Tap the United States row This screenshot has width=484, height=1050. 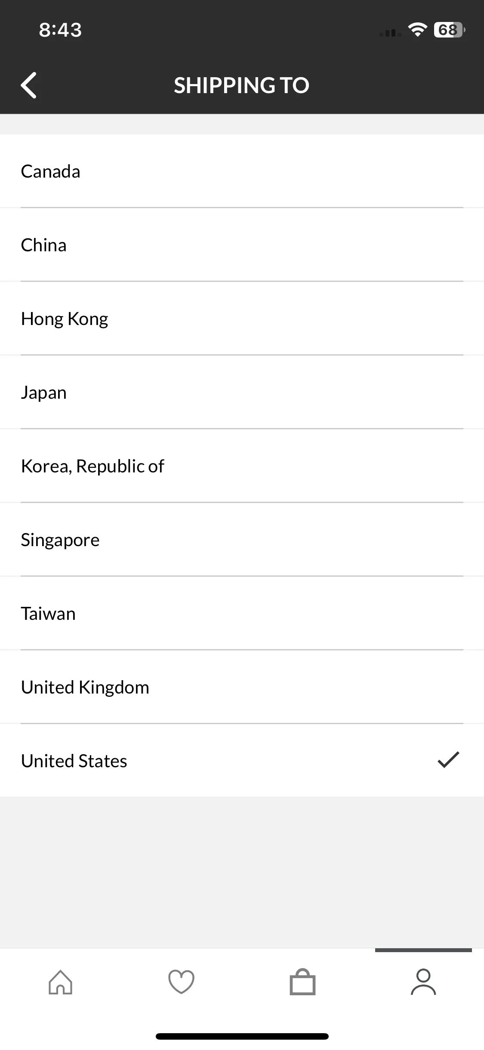click(242, 761)
